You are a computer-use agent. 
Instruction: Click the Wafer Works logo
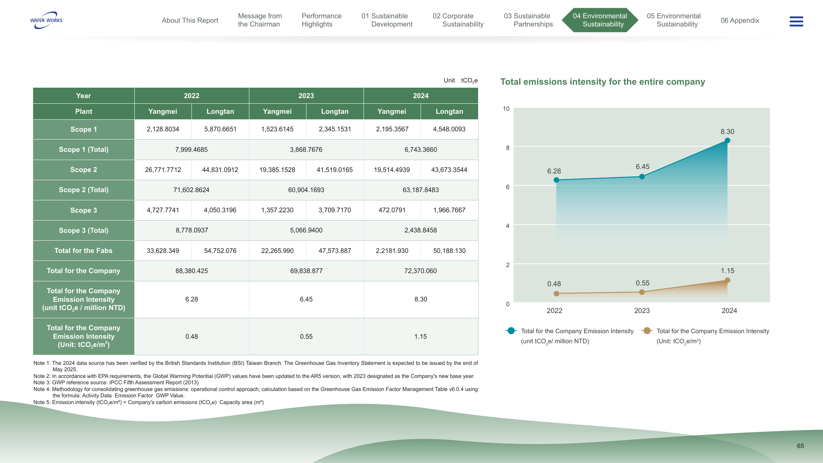pyautogui.click(x=46, y=20)
